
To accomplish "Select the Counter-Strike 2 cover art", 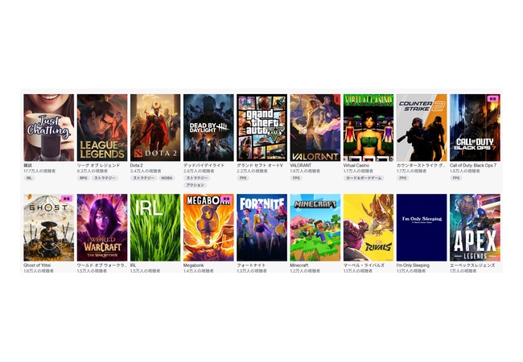I will pos(421,127).
